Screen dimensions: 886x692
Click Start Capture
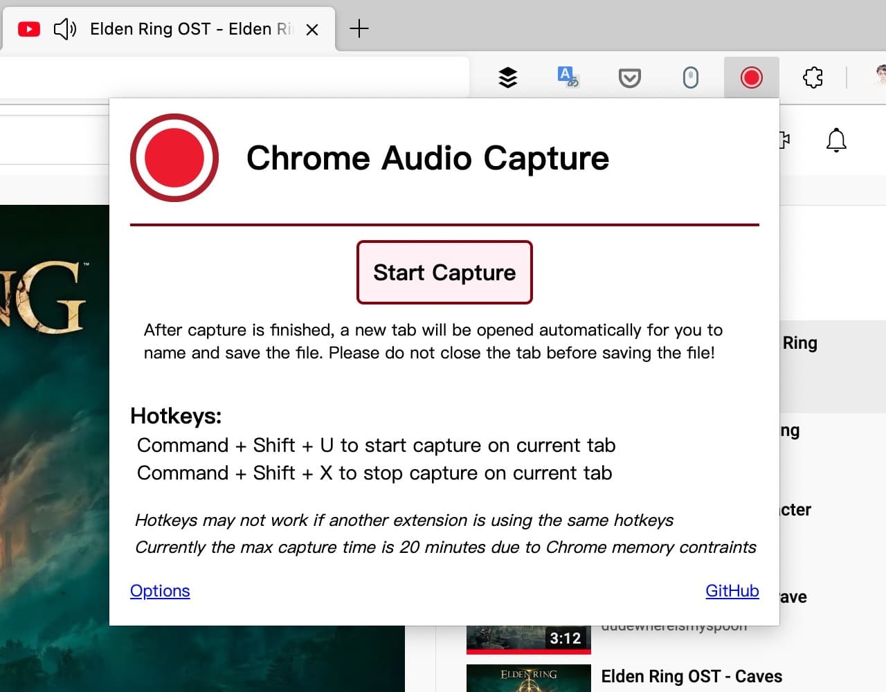[444, 272]
